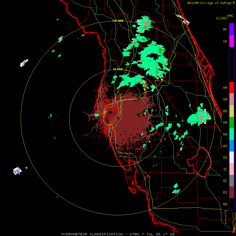Pick the light green RA rain legend swatch
Screen dimensions: 236x236
pyautogui.click(x=232, y=134)
